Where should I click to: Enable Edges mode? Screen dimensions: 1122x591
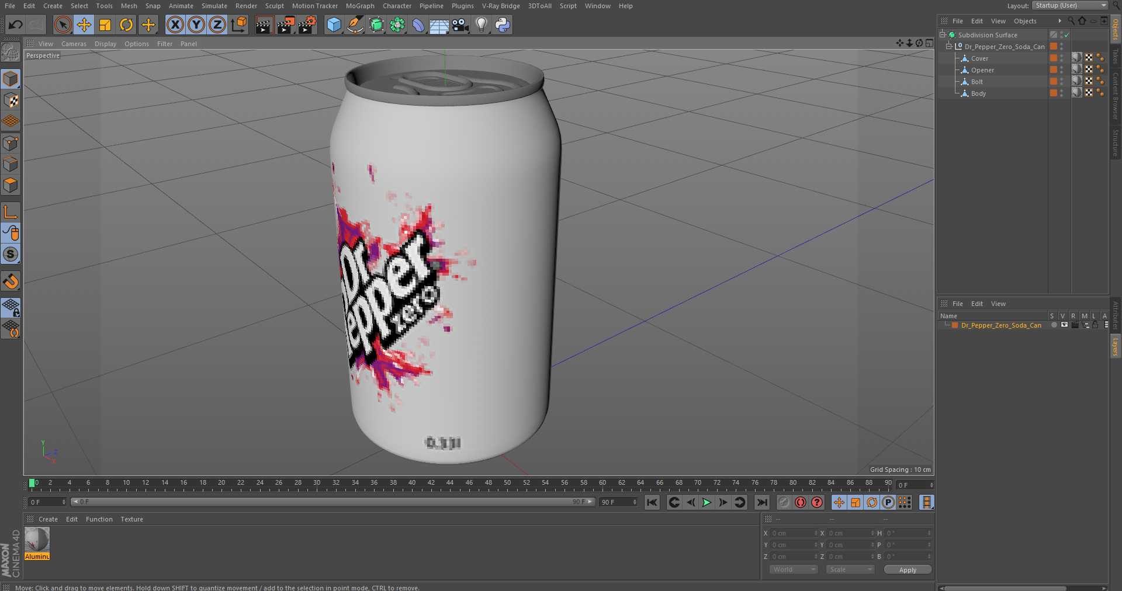point(11,164)
